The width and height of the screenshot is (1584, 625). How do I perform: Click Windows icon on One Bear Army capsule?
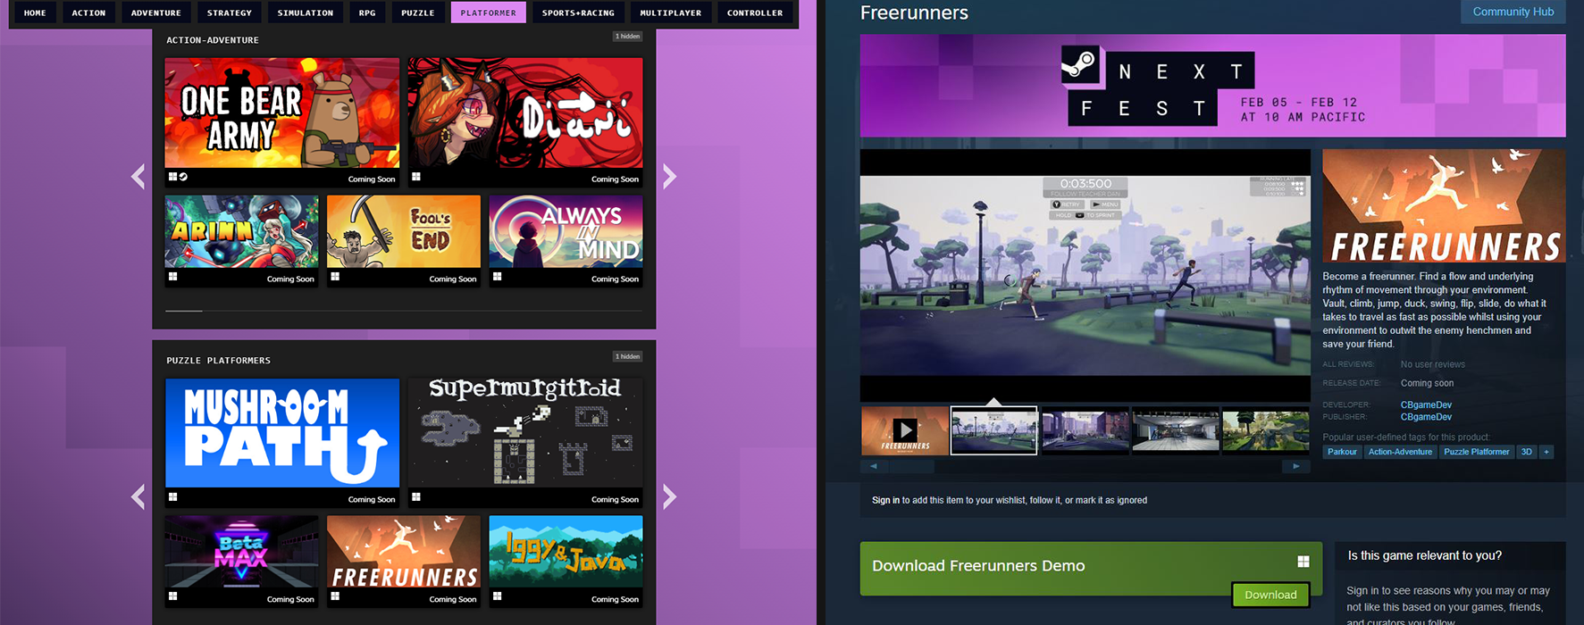(173, 177)
